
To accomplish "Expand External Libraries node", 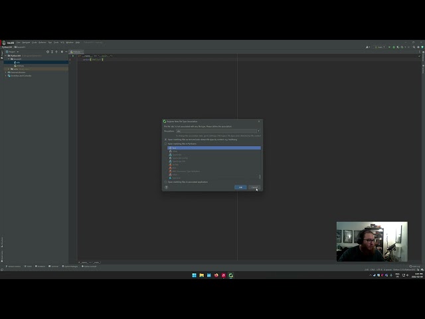I will [x=6, y=72].
